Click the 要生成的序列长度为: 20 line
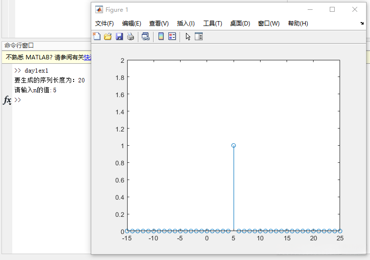This screenshot has width=370, height=260. (50, 80)
